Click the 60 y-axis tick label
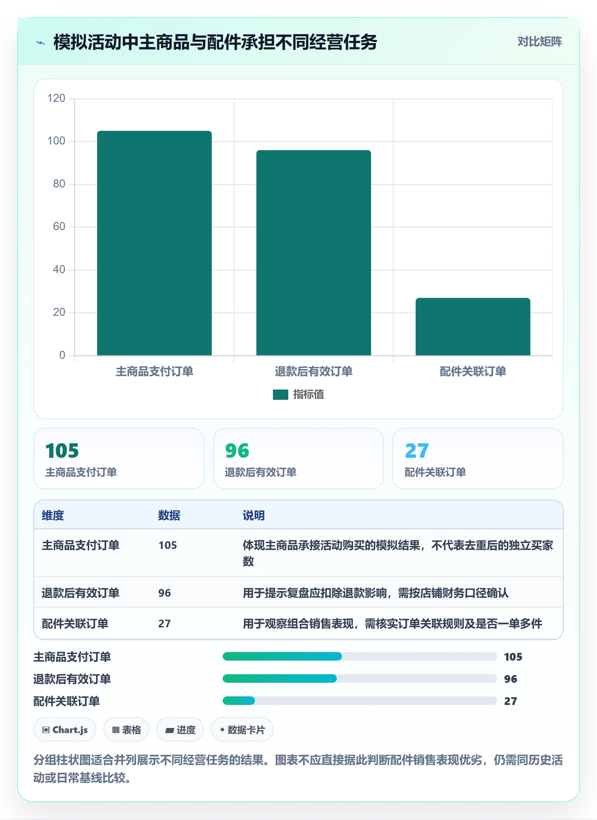Image resolution: width=597 pixels, height=820 pixels. [59, 227]
